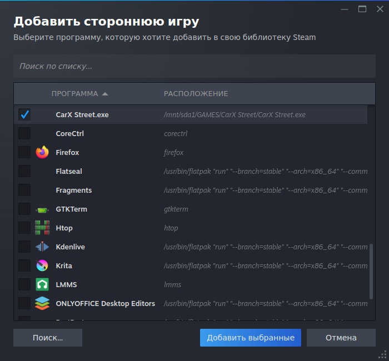This screenshot has height=361, width=389.
Task: Click the Krita flatpak location path
Action: (x=266, y=266)
